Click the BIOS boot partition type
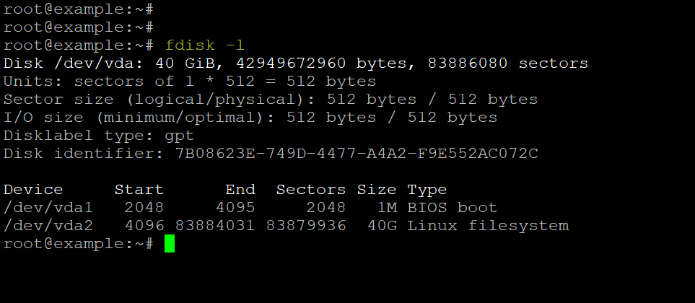The height and width of the screenshot is (303, 695). 452,208
